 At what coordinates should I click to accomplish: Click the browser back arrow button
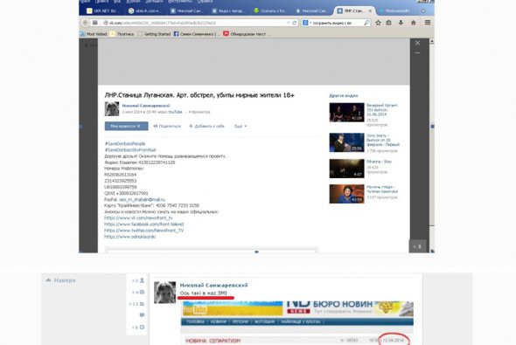point(86,23)
